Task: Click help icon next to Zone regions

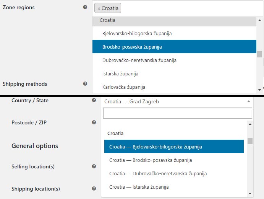Action: coord(85,7)
